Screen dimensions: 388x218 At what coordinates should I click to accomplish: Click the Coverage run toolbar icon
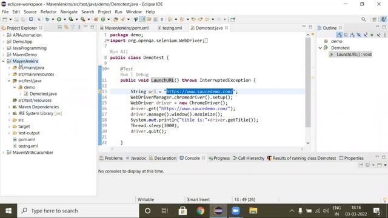coord(71,19)
